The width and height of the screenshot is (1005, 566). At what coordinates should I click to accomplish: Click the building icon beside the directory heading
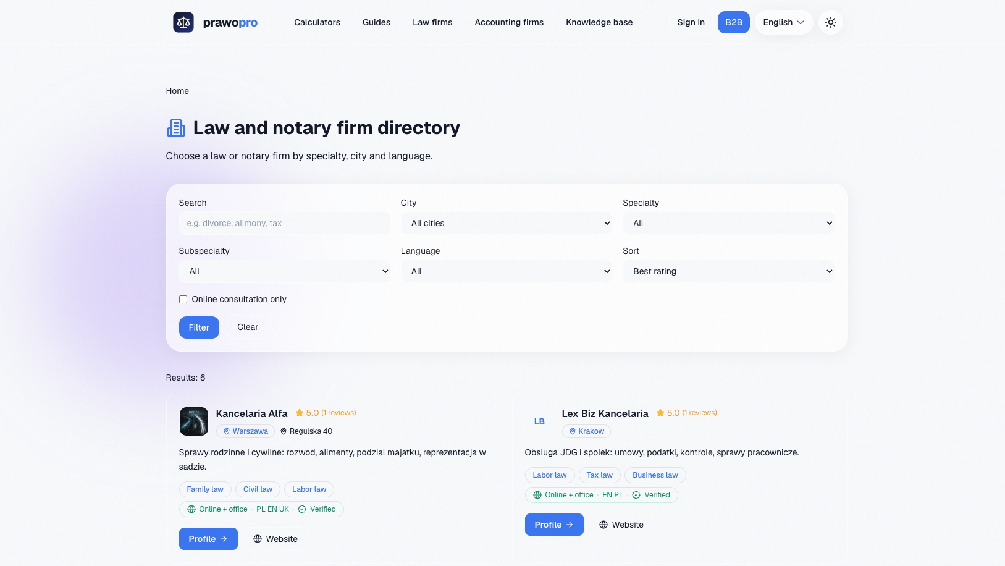click(175, 127)
